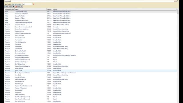Select the Import-PowerShellDataFile row

pos(91,66)
